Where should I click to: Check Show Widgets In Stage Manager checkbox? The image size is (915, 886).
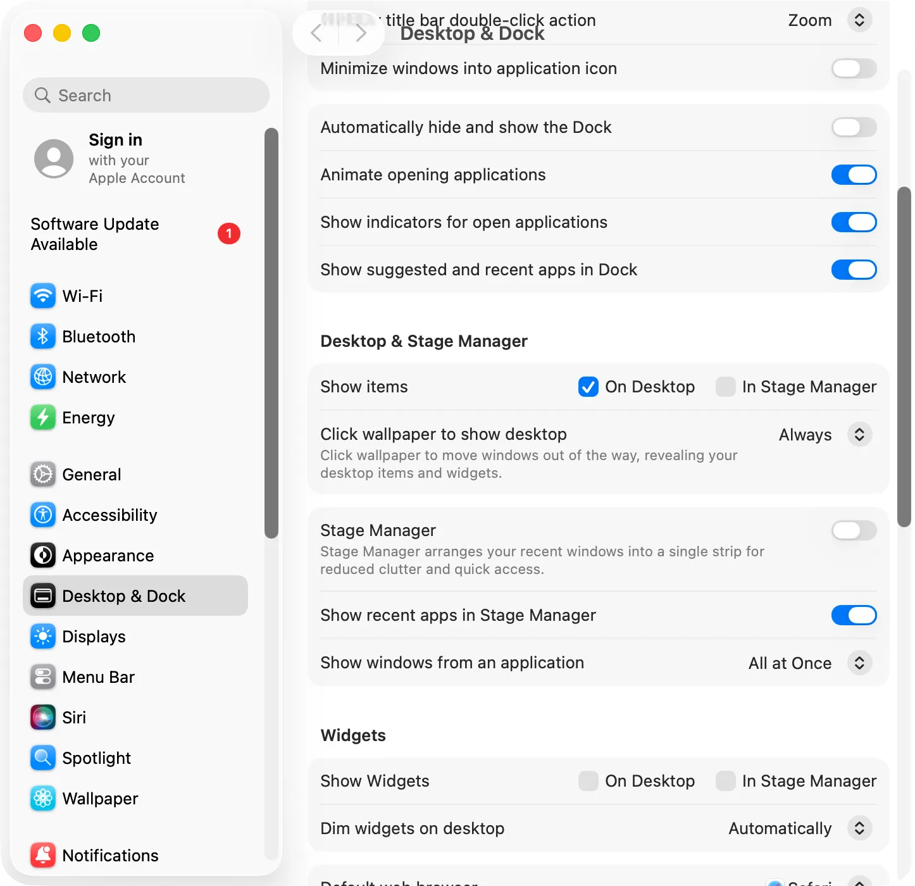point(725,781)
